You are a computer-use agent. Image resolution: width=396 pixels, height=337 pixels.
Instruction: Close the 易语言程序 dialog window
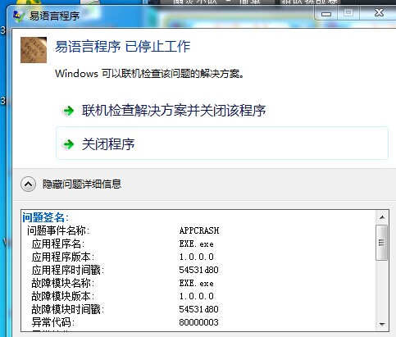tap(379, 12)
